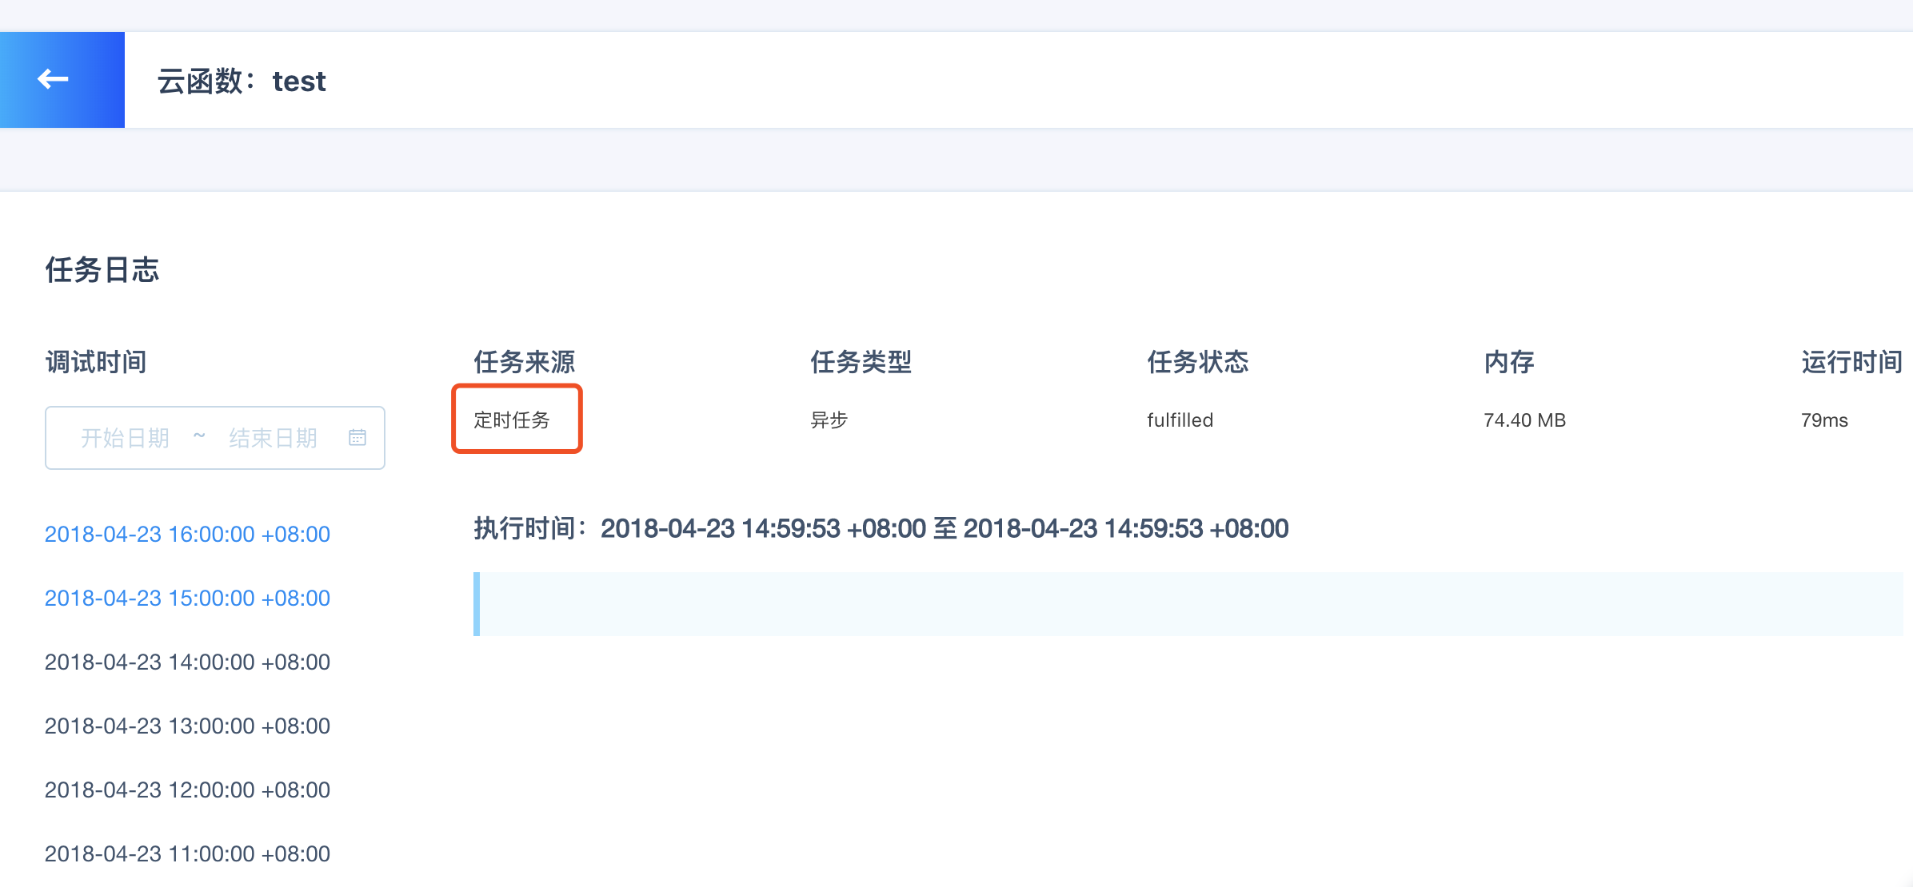Click the 任务来源 column header
This screenshot has height=887, width=1913.
525,362
